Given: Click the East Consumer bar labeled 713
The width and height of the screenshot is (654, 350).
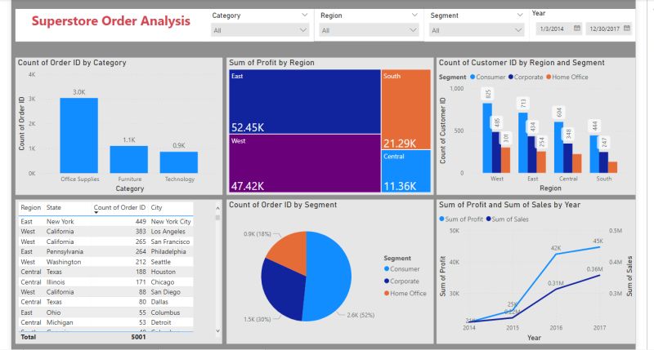Looking at the screenshot, I should [x=522, y=143].
